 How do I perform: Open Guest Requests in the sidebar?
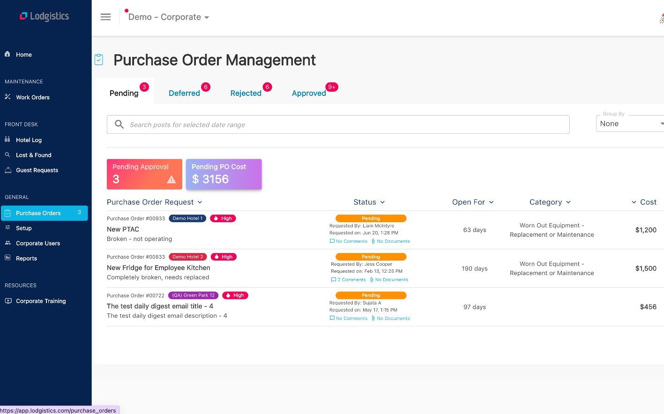click(37, 170)
